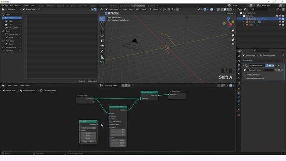This screenshot has height=161, width=286.
Task: Open the Window menu
Action: coord(25,5)
